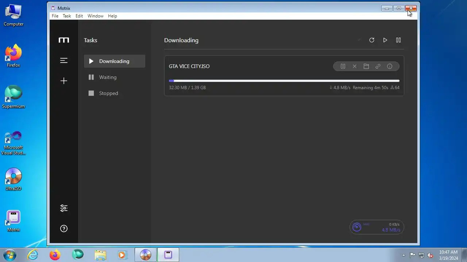The height and width of the screenshot is (262, 467).
Task: Refresh the task list
Action: coord(372,40)
